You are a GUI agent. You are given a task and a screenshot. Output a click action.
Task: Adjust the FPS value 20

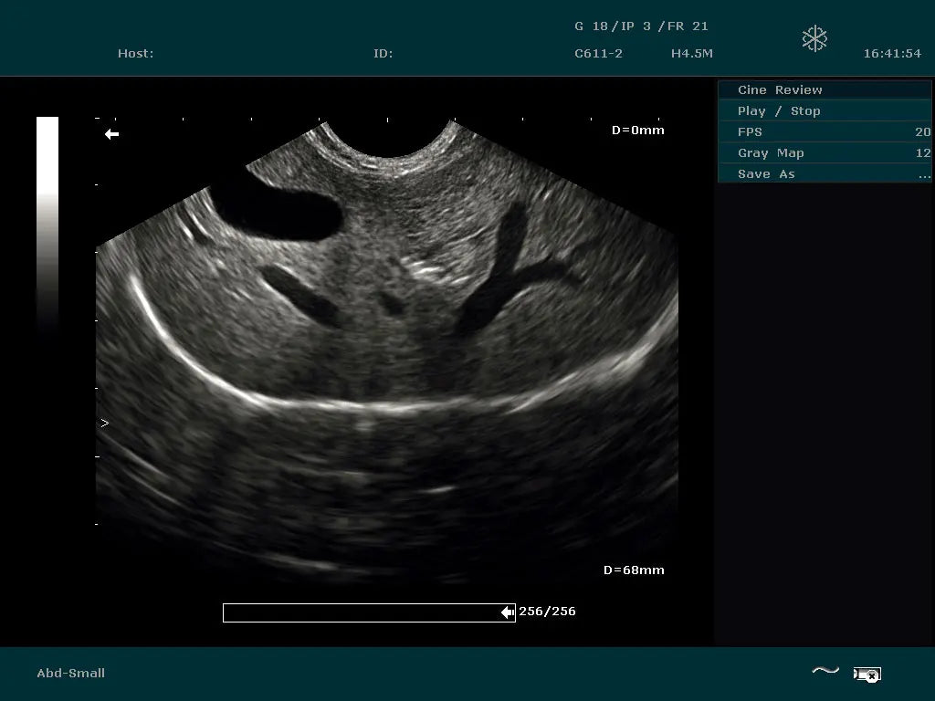point(922,131)
